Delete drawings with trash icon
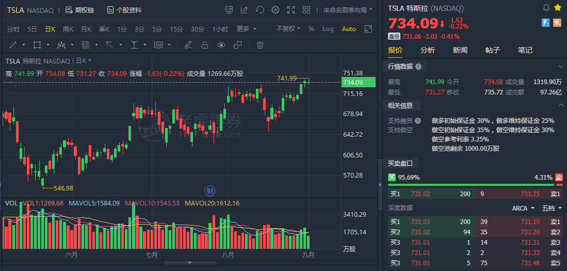This screenshot has width=567, height=271. click(260, 45)
